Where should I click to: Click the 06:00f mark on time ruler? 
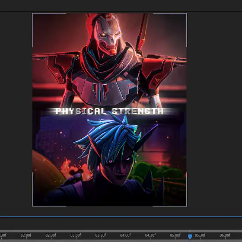click(225, 235)
